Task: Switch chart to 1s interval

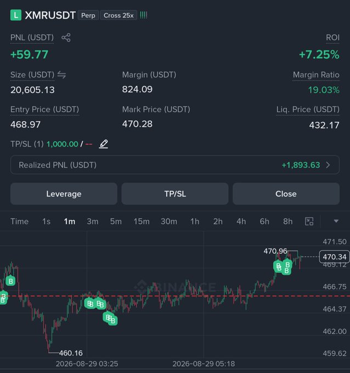Action: [x=47, y=222]
